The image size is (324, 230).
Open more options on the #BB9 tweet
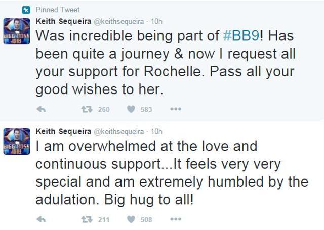click(x=176, y=109)
